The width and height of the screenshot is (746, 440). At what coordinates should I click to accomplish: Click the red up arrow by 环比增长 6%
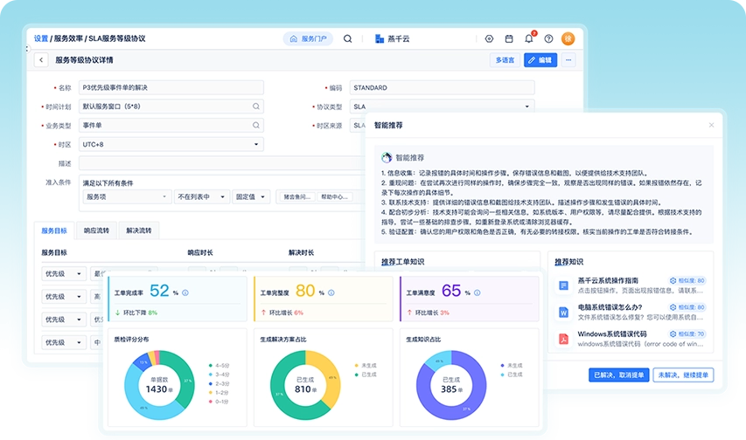263,313
